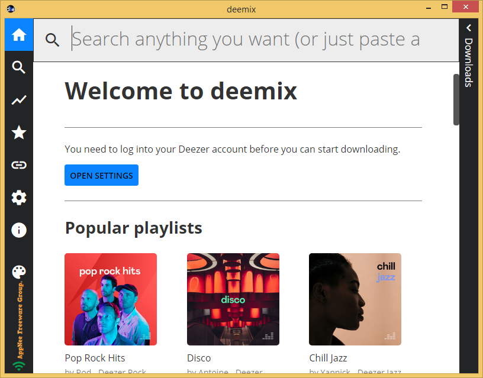Image resolution: width=483 pixels, height=378 pixels.
Task: Click the magnifier icon in search bar
Action: point(52,40)
